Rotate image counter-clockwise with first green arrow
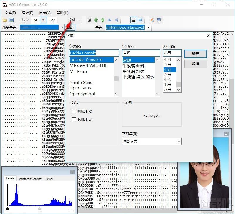 tap(96, 20)
